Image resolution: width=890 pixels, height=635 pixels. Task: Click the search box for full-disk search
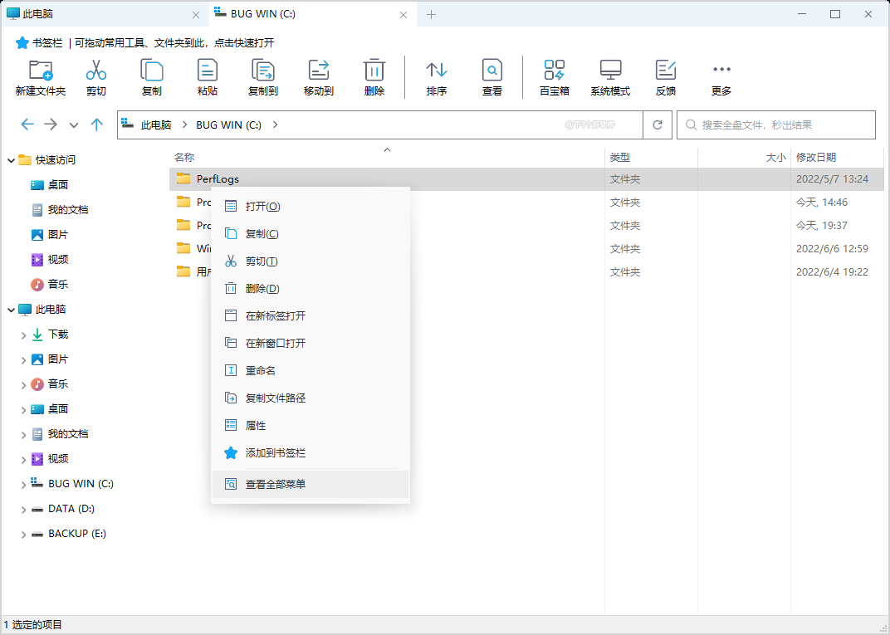(780, 125)
